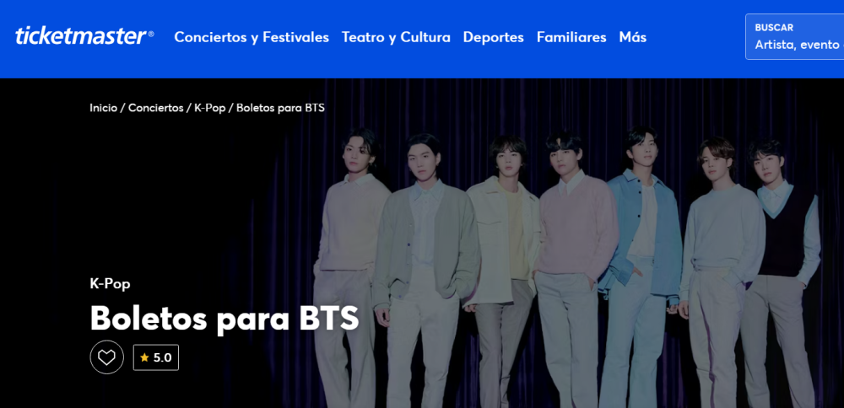The image size is (844, 408).
Task: Open Conciertos breadcrumb link
Action: [x=155, y=108]
